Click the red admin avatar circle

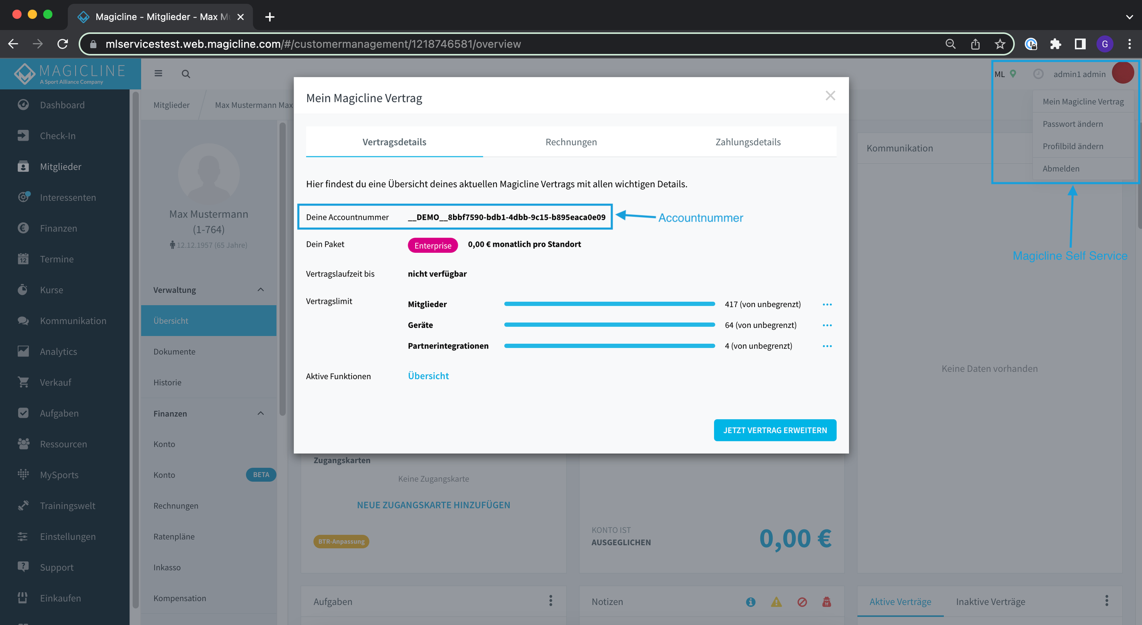pos(1123,74)
